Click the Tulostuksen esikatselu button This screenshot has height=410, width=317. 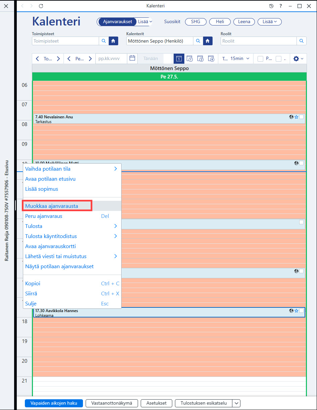[203, 403]
